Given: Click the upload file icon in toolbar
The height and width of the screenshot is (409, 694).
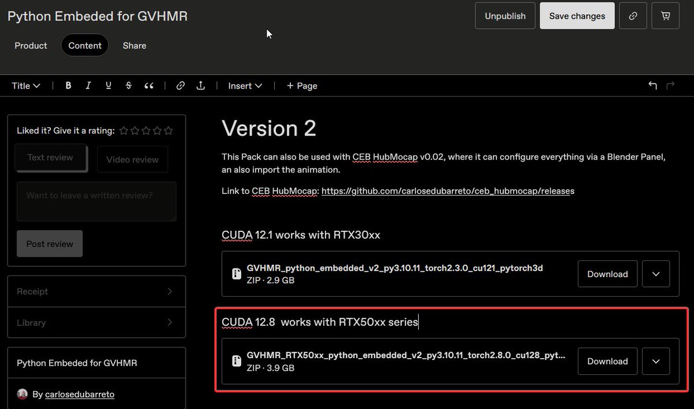Looking at the screenshot, I should [x=201, y=86].
